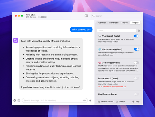Open the prompt library icon
Viewport: 155px width, 117px height.
pos(19,101)
